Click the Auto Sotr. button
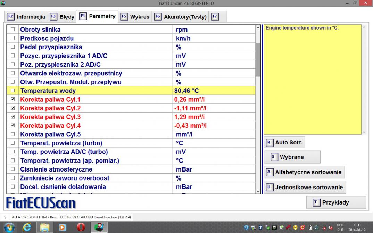 [284, 142]
